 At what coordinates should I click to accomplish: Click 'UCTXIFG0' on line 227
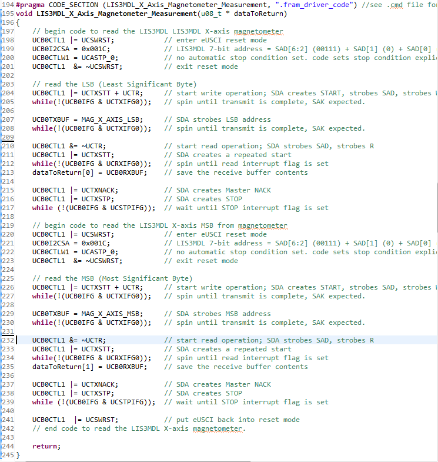122,297
